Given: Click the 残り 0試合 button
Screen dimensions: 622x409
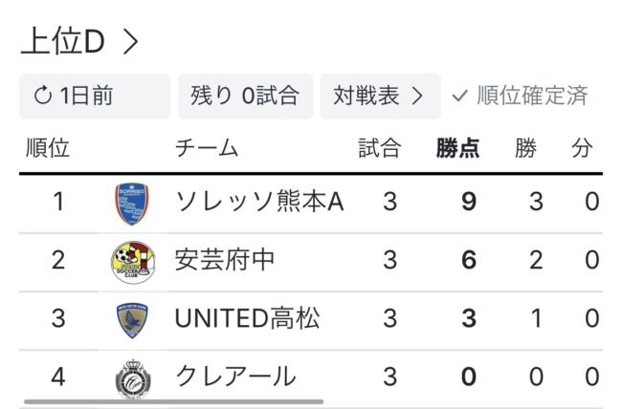Looking at the screenshot, I should tap(244, 97).
